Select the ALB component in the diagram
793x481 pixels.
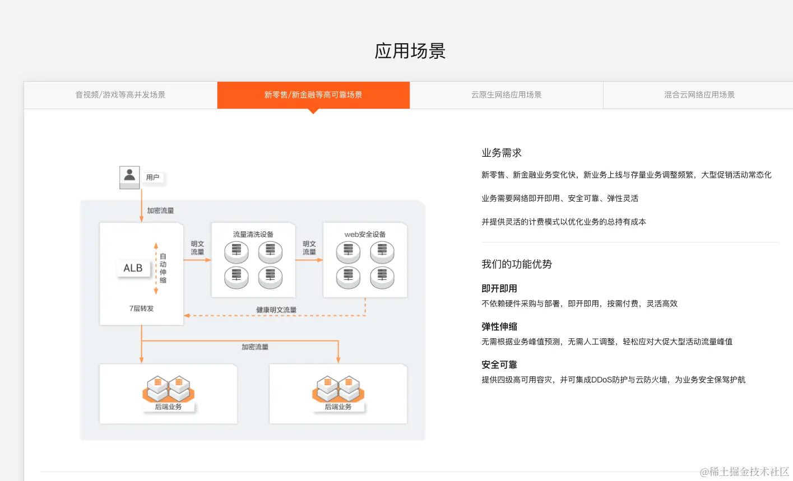(133, 268)
